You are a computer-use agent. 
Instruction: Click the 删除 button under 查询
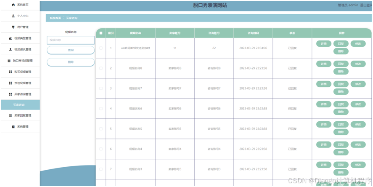point(71,62)
